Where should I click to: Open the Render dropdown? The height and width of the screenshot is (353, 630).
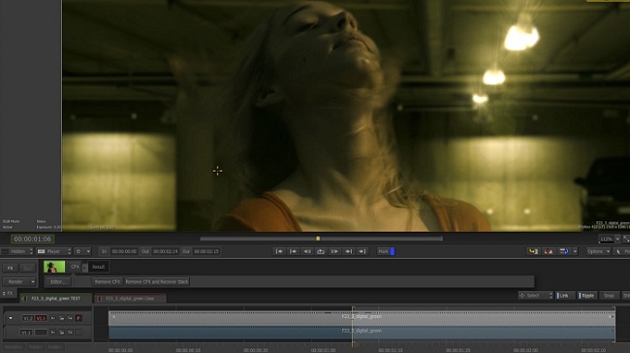pos(18,282)
